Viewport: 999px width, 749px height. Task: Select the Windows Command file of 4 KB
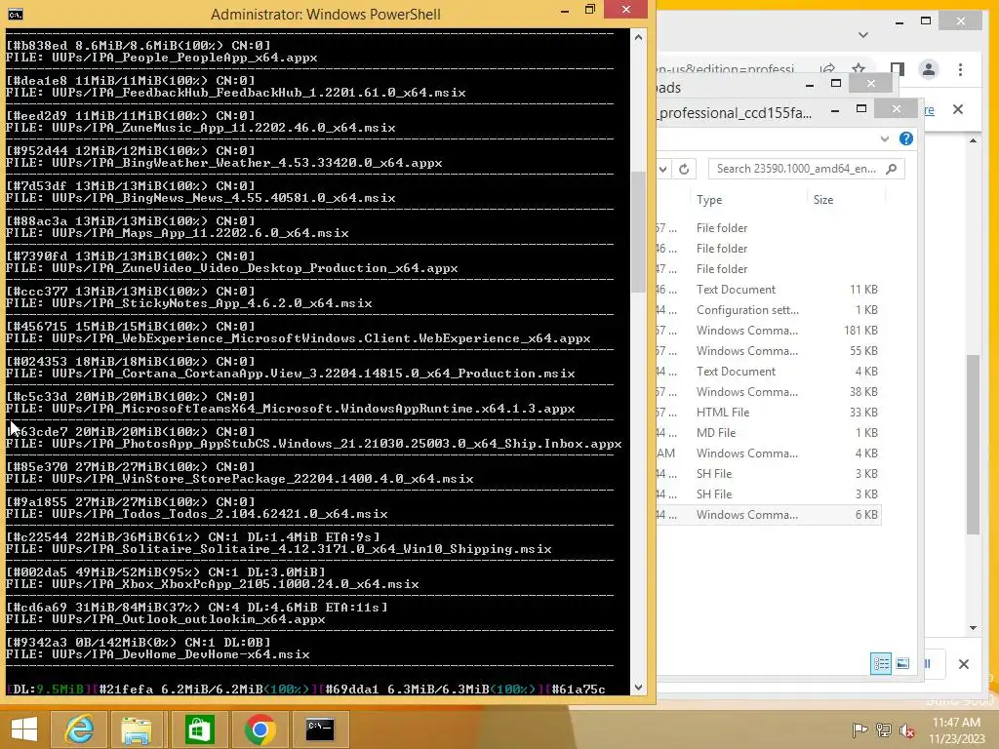(769, 453)
